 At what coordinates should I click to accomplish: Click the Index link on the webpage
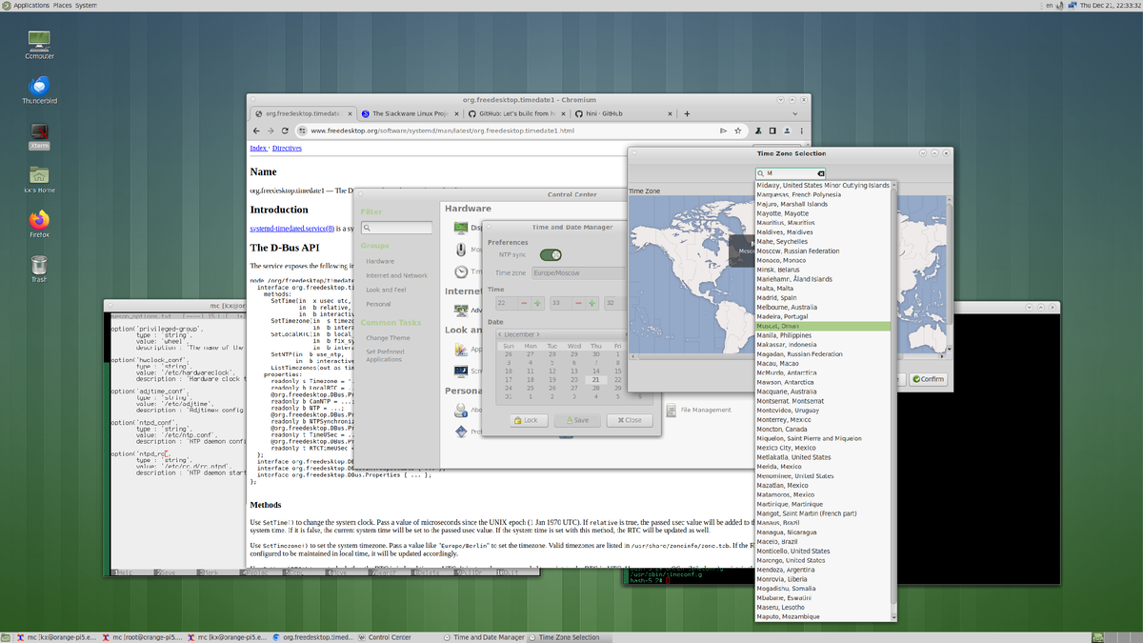click(x=258, y=149)
